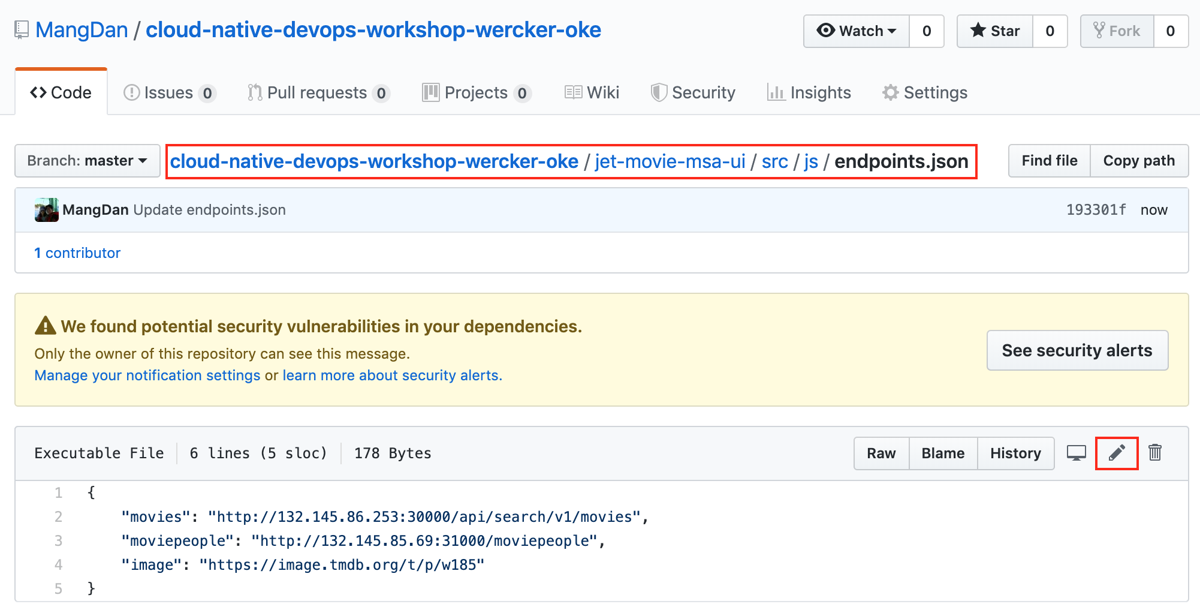Open the cloud-native-devops-workshop-wercker-oke repo title link

[373, 30]
